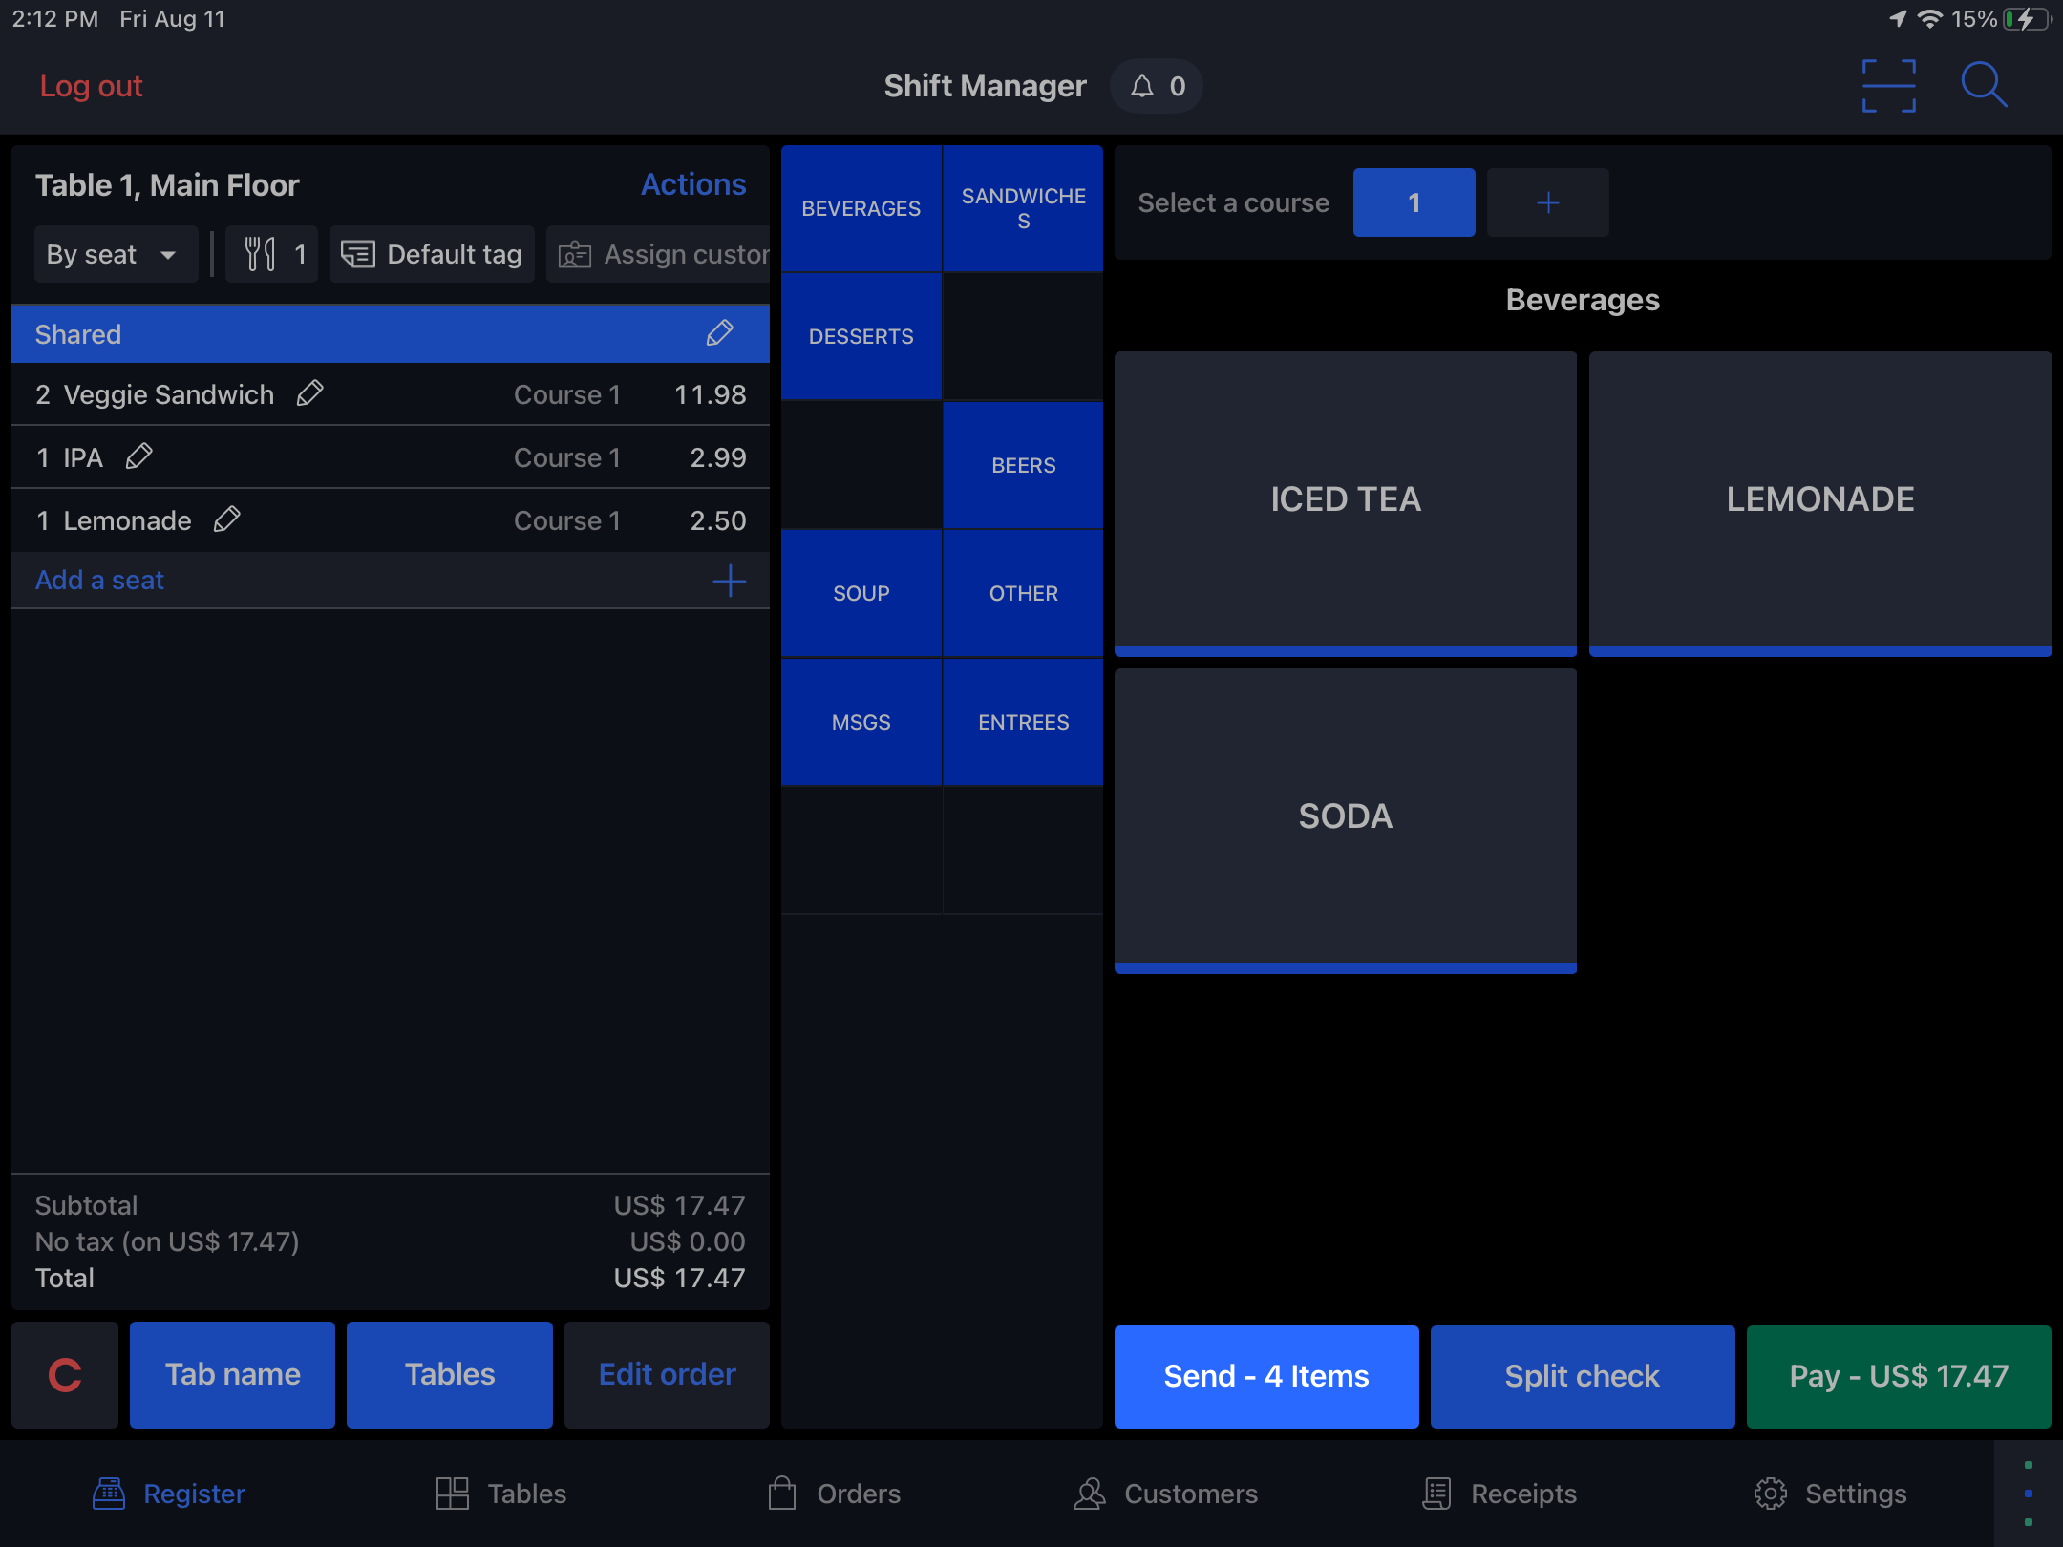The height and width of the screenshot is (1547, 2063).
Task: Open notifications bell indicator
Action: (1157, 86)
